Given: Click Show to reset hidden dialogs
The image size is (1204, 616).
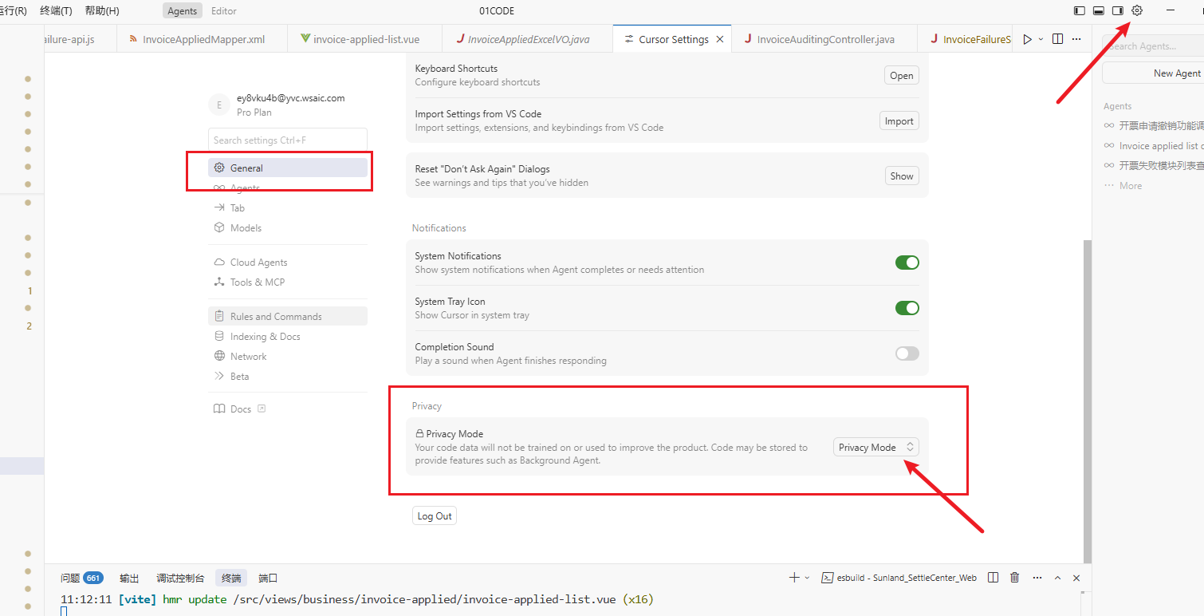Looking at the screenshot, I should 902,176.
